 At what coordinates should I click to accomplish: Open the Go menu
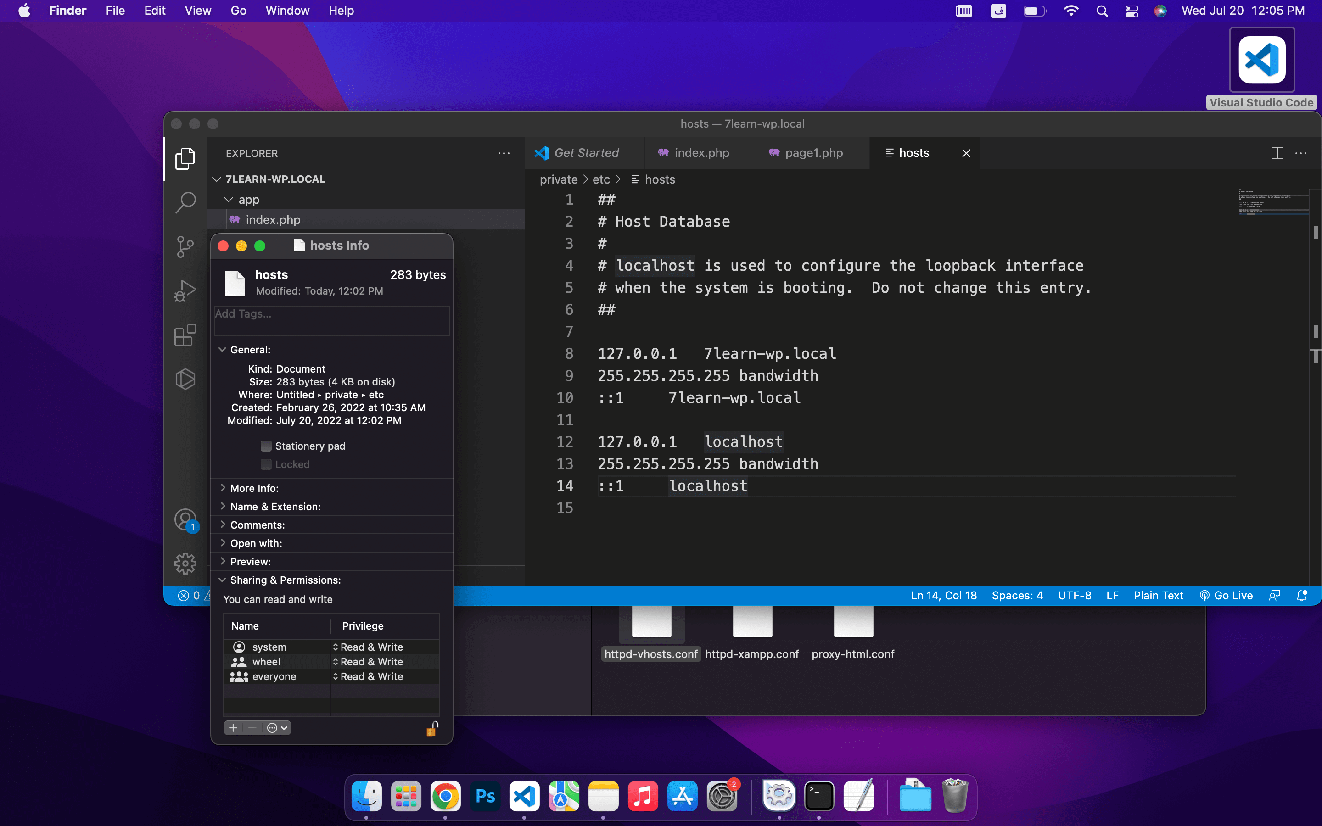[x=238, y=11]
